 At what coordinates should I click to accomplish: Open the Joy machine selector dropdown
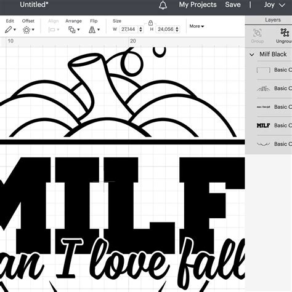tap(274, 5)
